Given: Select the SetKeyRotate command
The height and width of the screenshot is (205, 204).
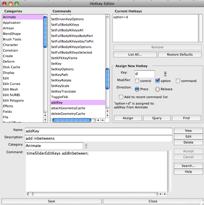Looking at the screenshot, I should [78, 80].
